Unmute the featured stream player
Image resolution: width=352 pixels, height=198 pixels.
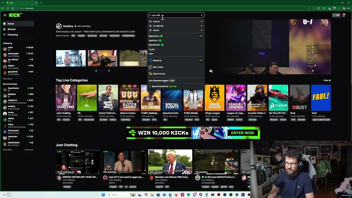pyautogui.click(x=211, y=71)
